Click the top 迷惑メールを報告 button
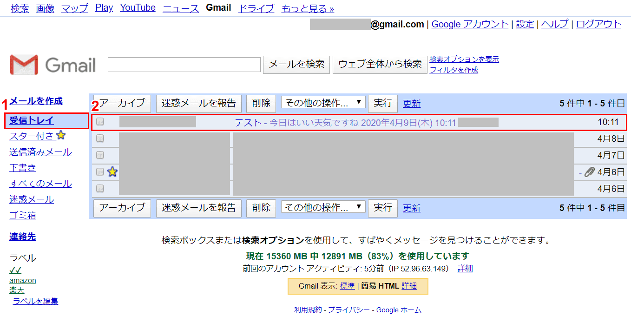 (x=199, y=103)
